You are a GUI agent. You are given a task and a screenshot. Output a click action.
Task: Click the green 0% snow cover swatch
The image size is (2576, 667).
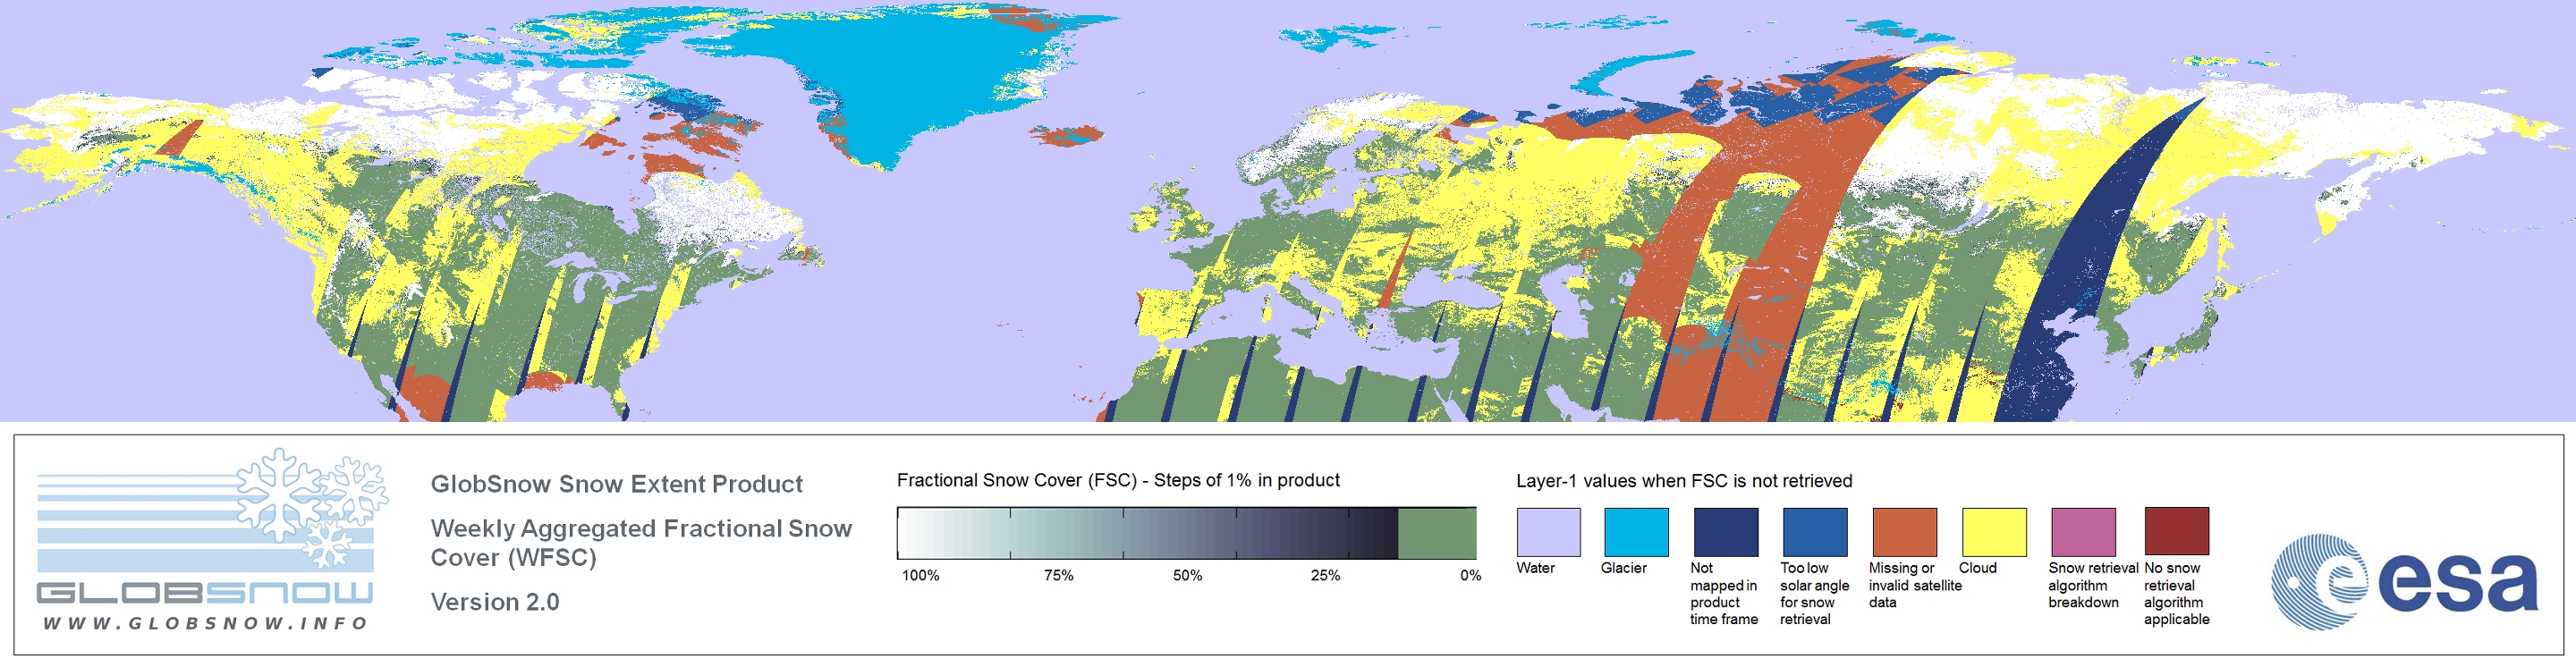1436,533
